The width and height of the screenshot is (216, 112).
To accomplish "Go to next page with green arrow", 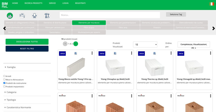I will pyautogui.click(x=76, y=44).
